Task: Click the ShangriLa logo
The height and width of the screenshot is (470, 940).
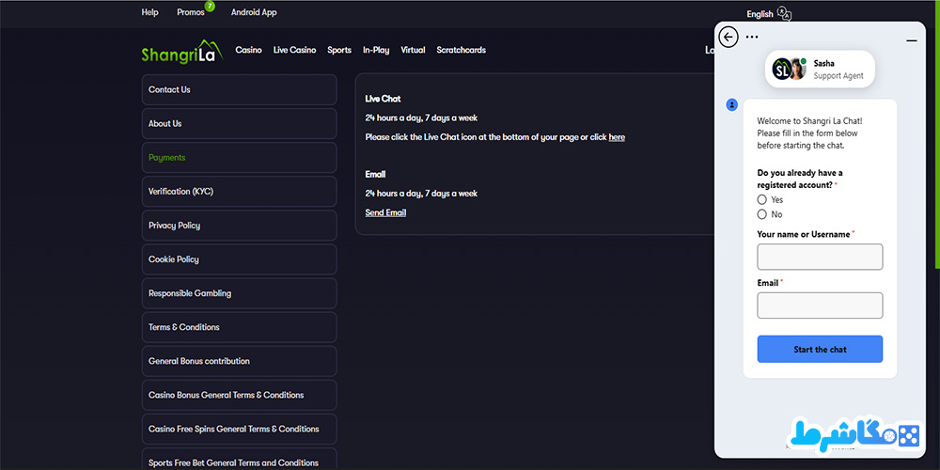Action: point(182,51)
